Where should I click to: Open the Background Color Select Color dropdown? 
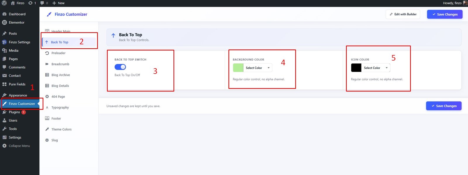tap(258, 68)
